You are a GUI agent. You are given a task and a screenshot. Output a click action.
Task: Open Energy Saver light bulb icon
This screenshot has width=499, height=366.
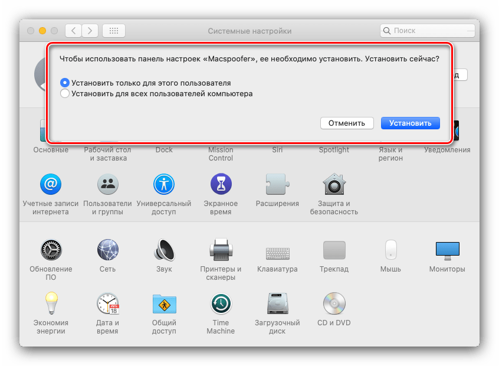(x=51, y=304)
